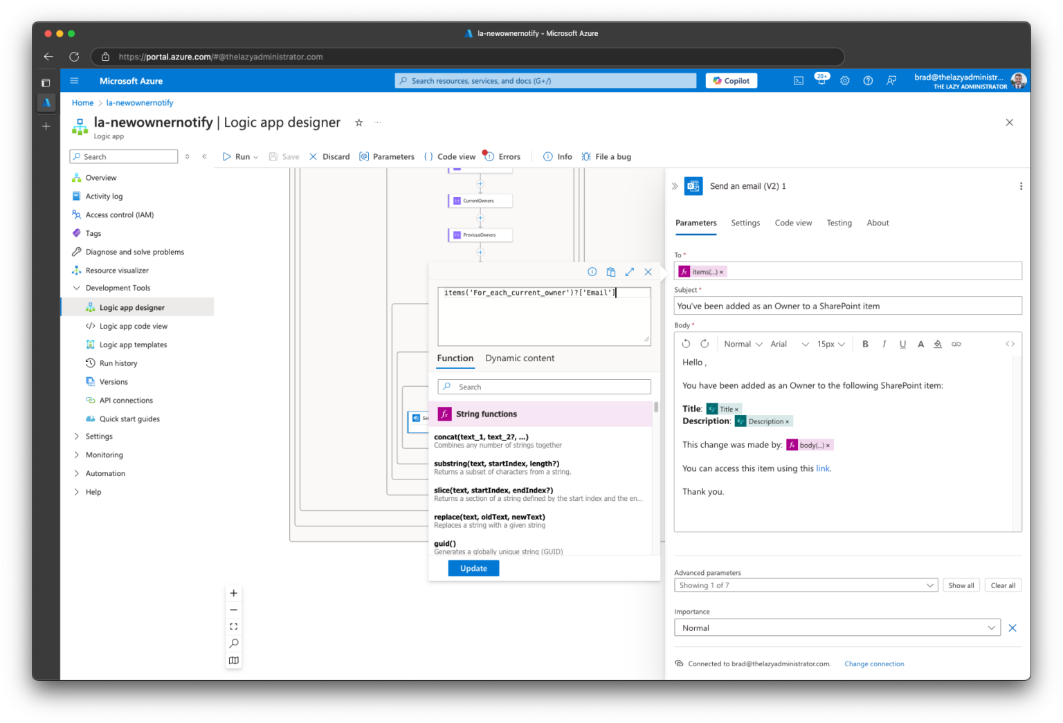Switch to the Code view tab
The width and height of the screenshot is (1063, 723).
coord(793,223)
